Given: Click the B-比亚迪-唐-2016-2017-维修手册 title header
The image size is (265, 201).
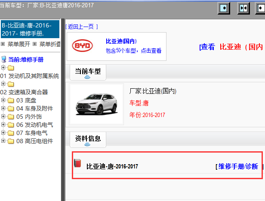Looking at the screenshot, I should click(x=30, y=29).
